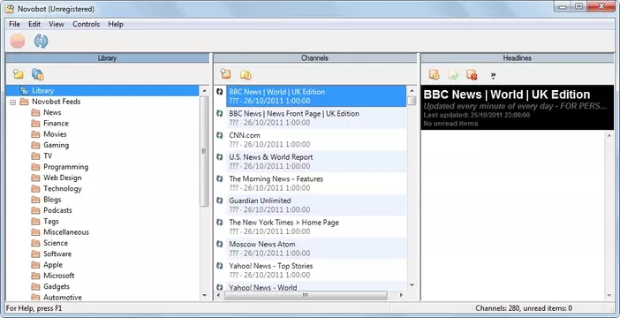Select the Microsoft folder

(x=59, y=276)
